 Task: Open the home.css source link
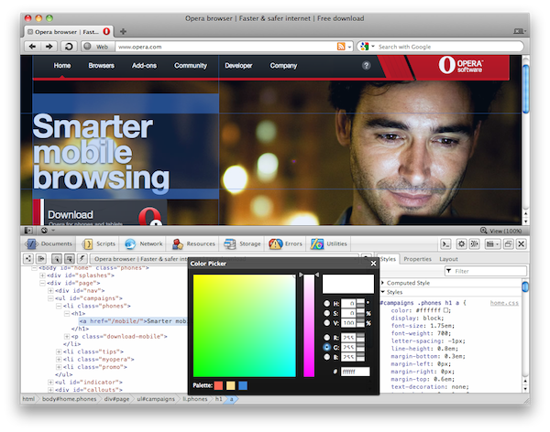[504, 302]
